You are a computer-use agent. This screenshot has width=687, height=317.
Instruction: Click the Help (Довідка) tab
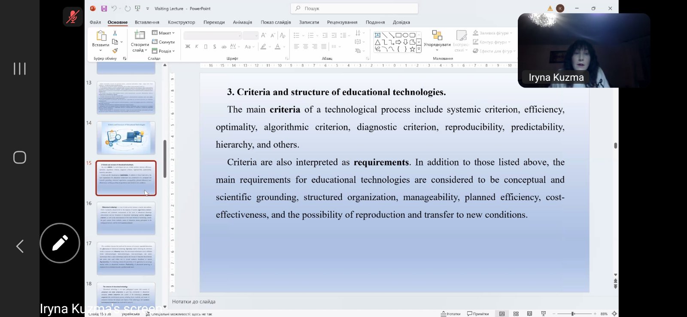point(401,22)
